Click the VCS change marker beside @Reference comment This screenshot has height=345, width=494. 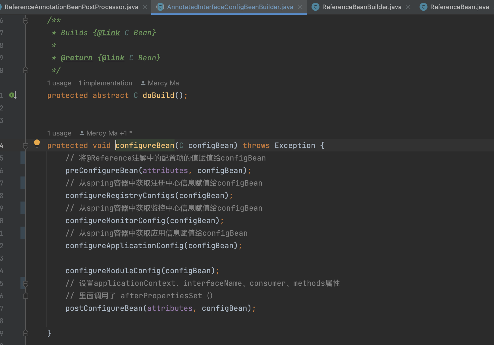(x=23, y=158)
